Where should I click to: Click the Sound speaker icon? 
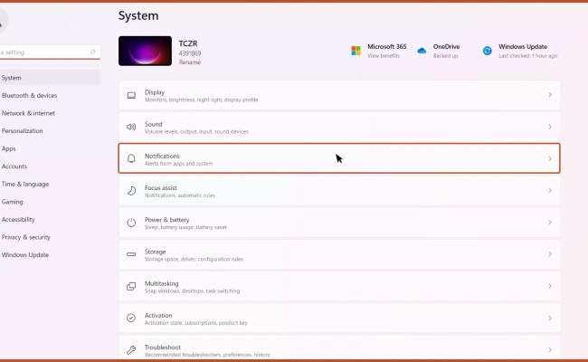[131, 127]
